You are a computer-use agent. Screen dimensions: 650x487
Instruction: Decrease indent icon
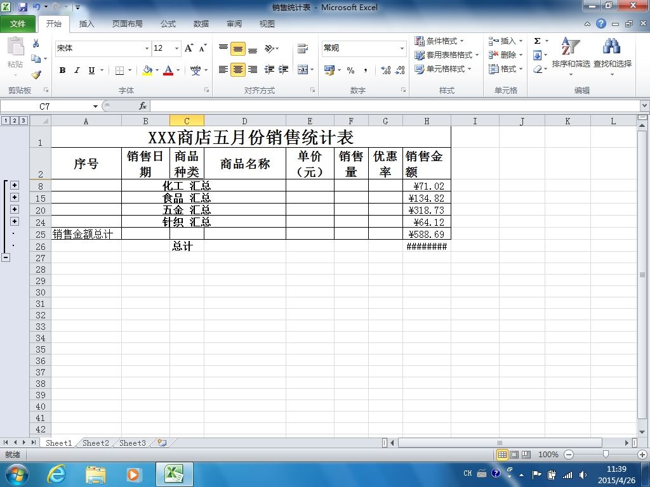269,70
